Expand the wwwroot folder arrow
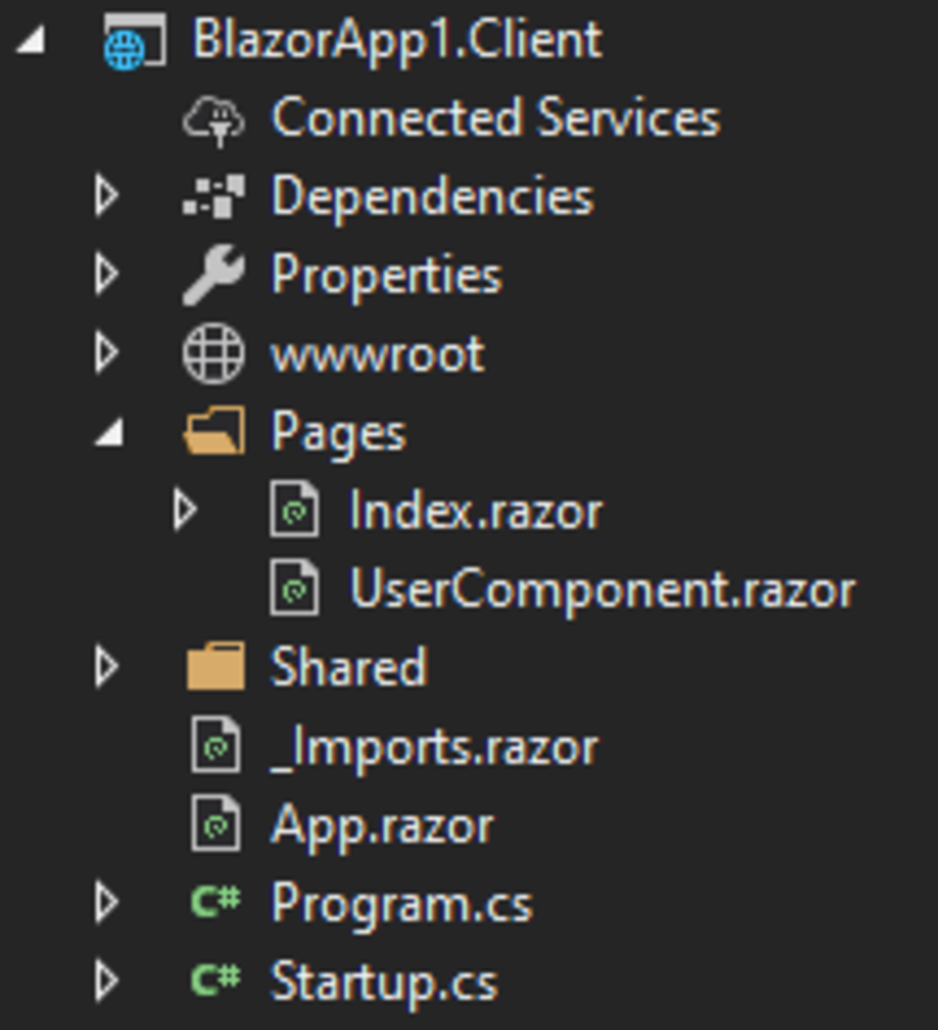This screenshot has height=1030, width=938. (x=106, y=353)
